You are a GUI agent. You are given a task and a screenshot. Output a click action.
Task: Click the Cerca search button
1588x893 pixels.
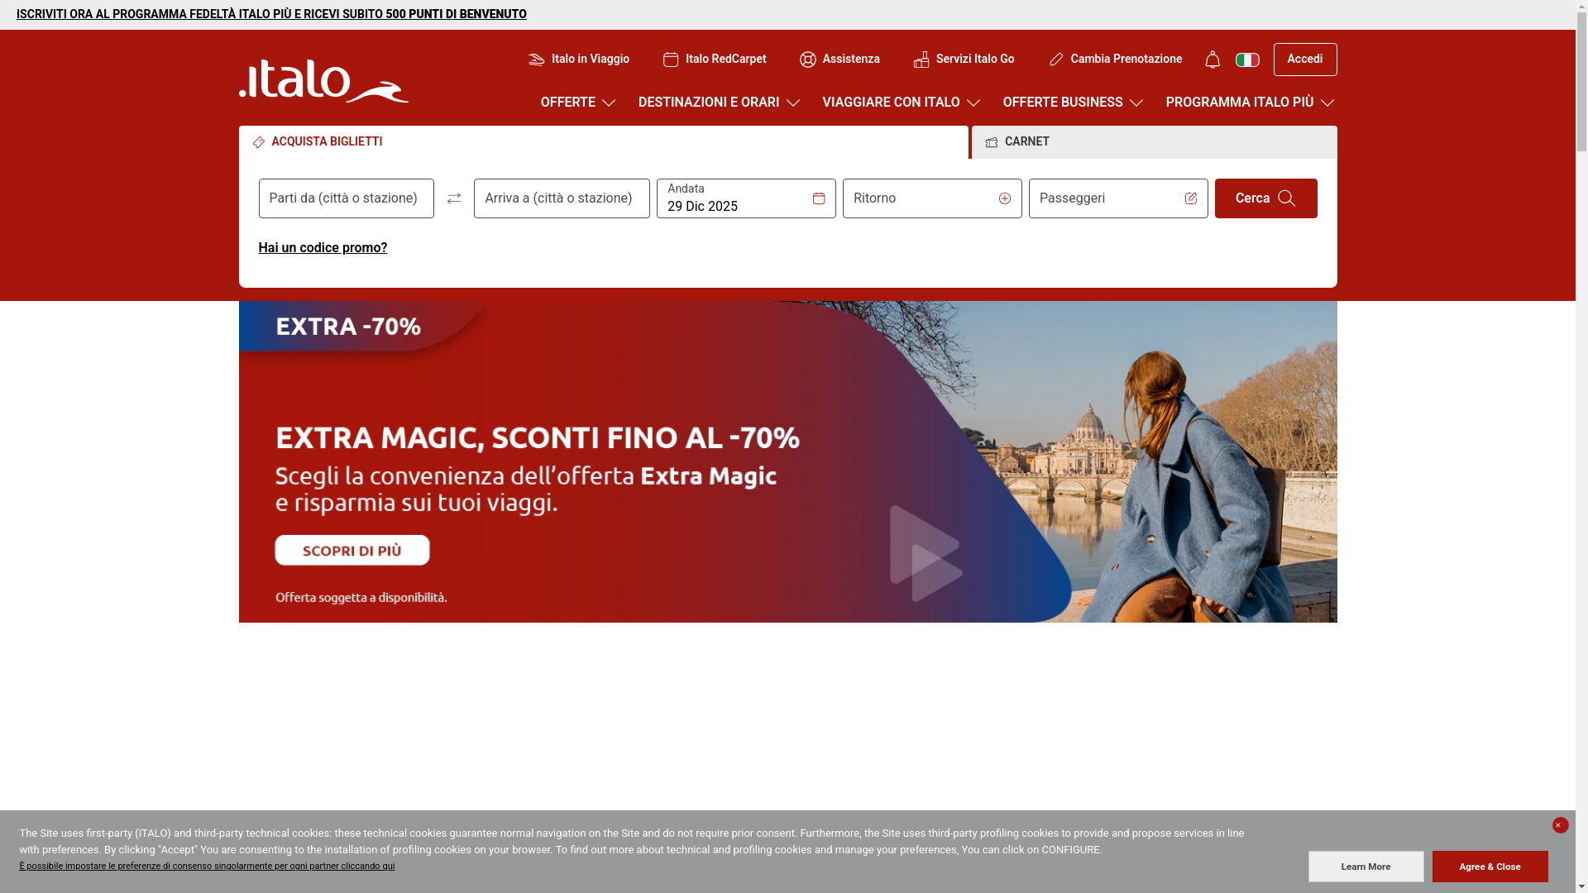tap(1266, 198)
